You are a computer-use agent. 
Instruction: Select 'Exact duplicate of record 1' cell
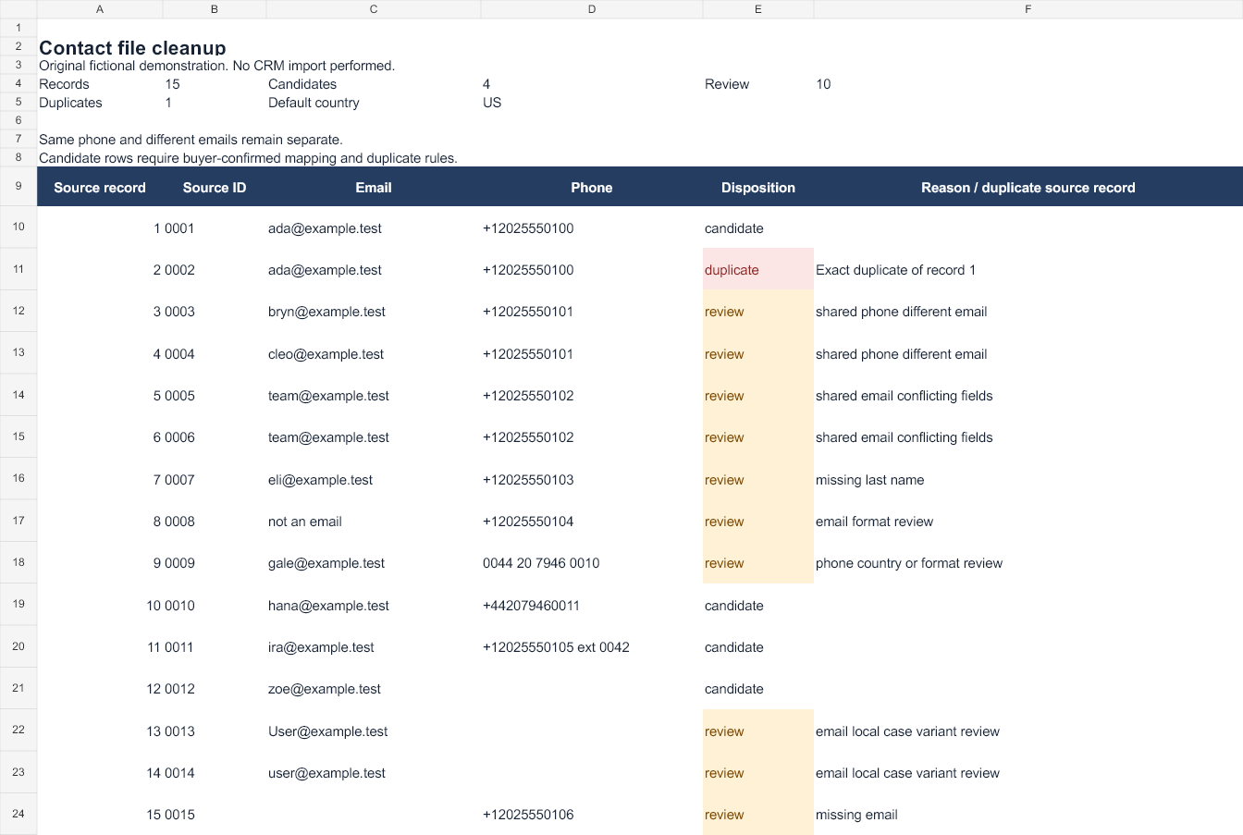click(x=1028, y=270)
